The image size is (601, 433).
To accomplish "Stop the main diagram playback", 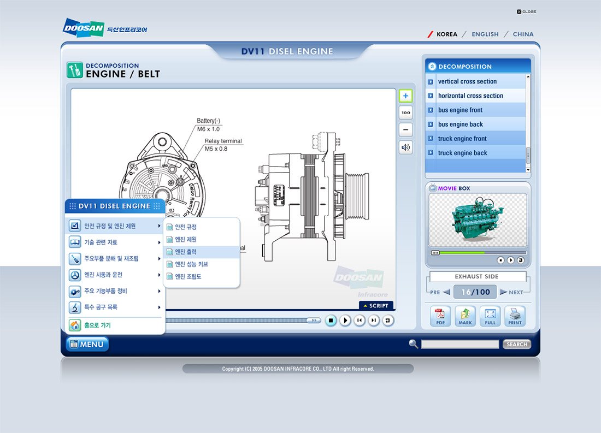I will 331,321.
